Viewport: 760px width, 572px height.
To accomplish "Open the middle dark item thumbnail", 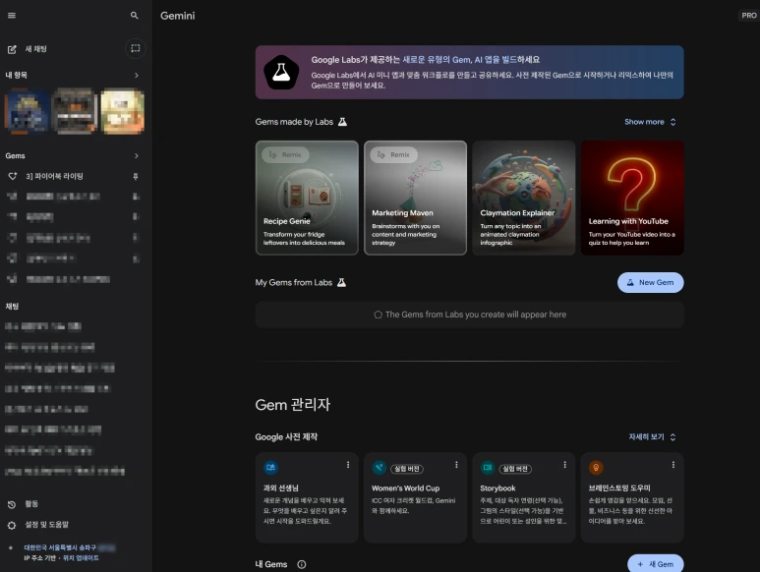I will [74, 111].
